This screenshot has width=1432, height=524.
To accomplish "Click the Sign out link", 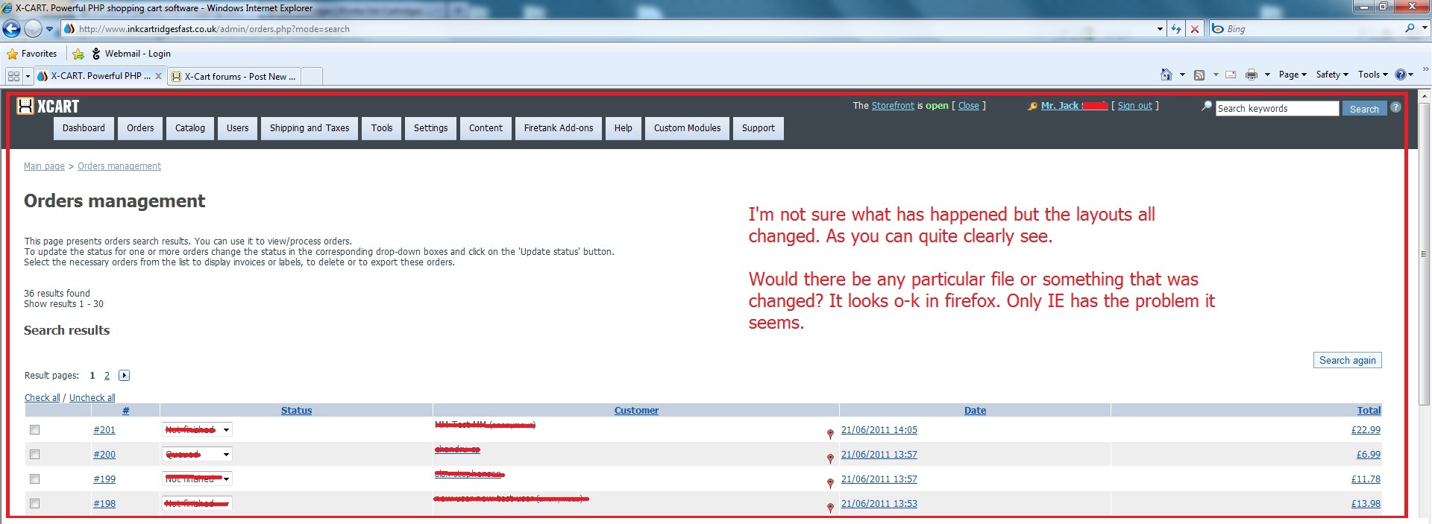I will (x=1134, y=106).
